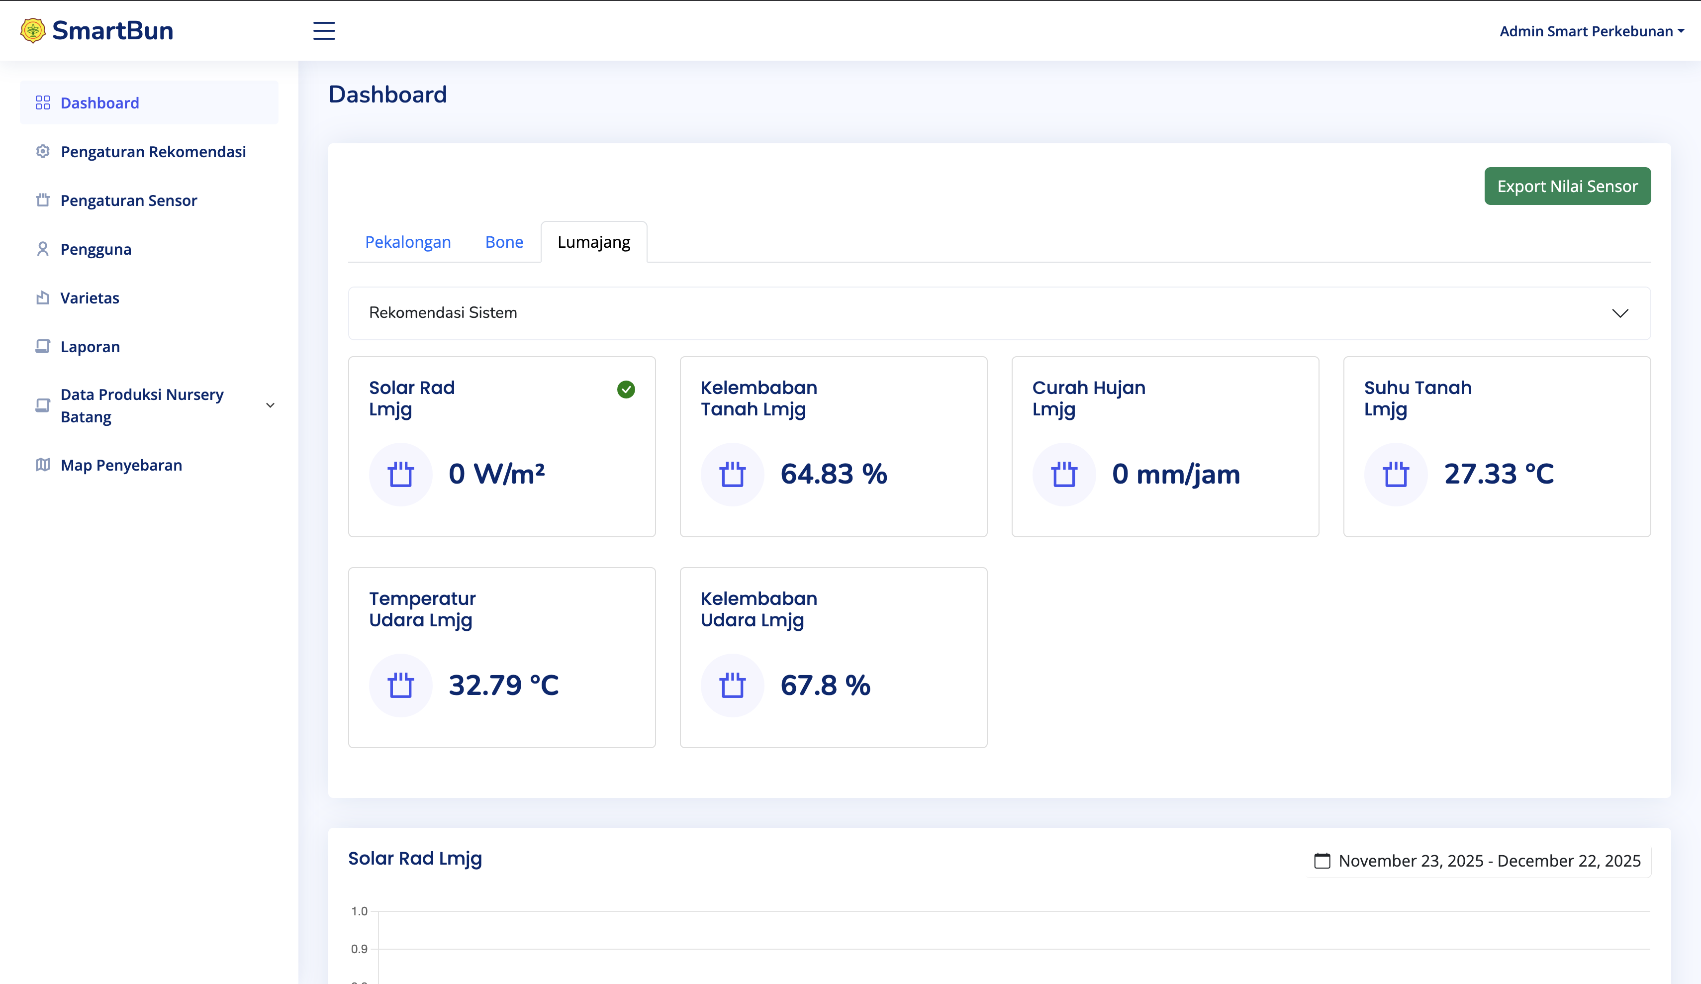Click the 0 mm/jam rainfall value

tap(1176, 474)
